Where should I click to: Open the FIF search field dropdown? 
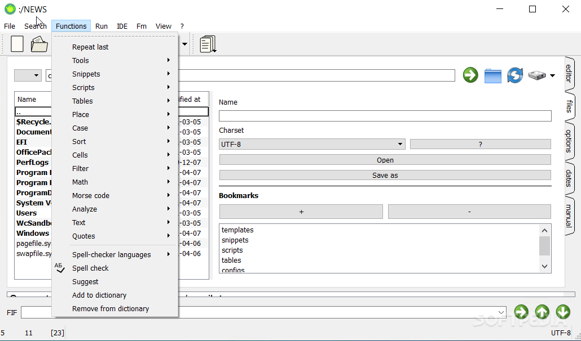[501, 312]
